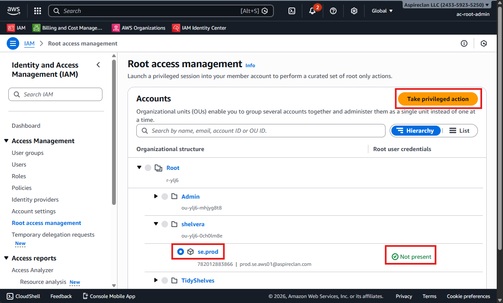
Task: Open User groups in the sidebar
Action: pos(28,153)
